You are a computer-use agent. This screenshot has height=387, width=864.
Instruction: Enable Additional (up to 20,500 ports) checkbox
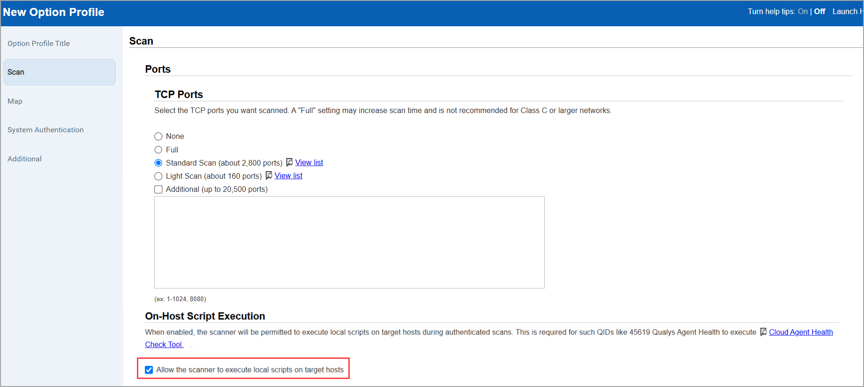coord(158,190)
